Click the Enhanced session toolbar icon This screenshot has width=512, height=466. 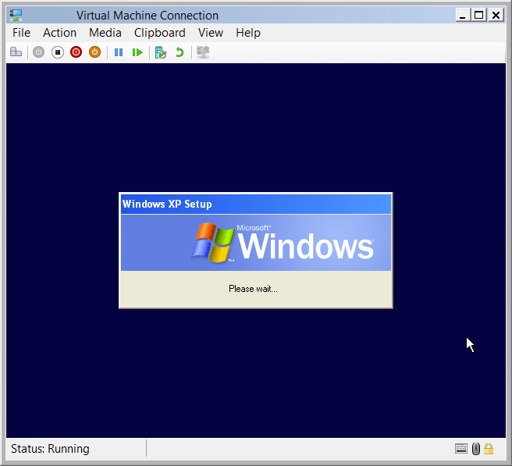[203, 52]
